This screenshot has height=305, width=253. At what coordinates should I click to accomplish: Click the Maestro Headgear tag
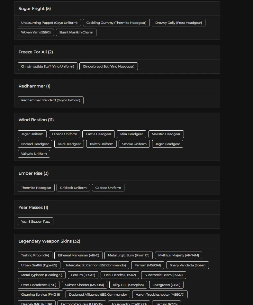click(166, 134)
